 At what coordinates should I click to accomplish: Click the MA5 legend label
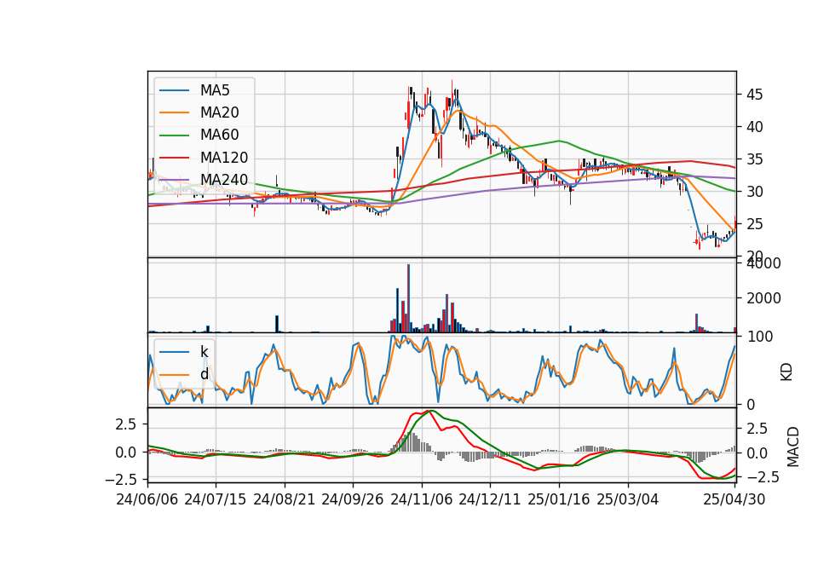(215, 90)
